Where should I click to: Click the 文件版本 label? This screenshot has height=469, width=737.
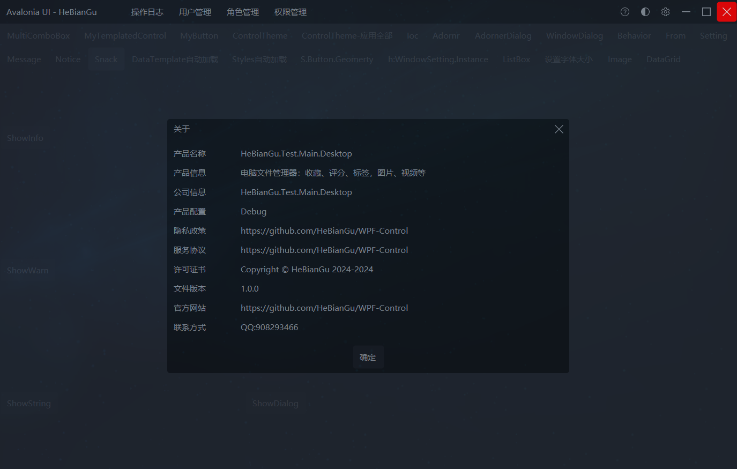coord(190,289)
